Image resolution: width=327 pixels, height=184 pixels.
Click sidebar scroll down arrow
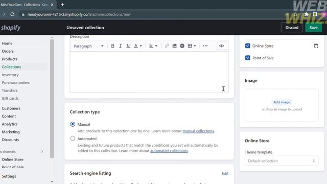tap(52, 182)
